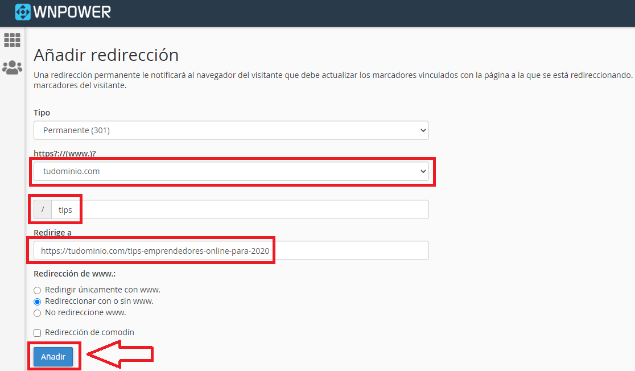The width and height of the screenshot is (635, 371).
Task: Click the users group icon in left sidebar
Action: point(12,68)
